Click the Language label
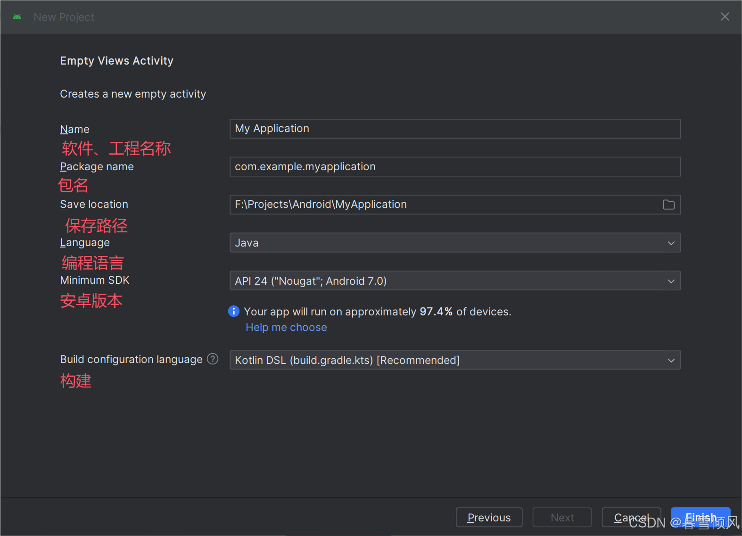The height and width of the screenshot is (536, 742). click(x=85, y=243)
